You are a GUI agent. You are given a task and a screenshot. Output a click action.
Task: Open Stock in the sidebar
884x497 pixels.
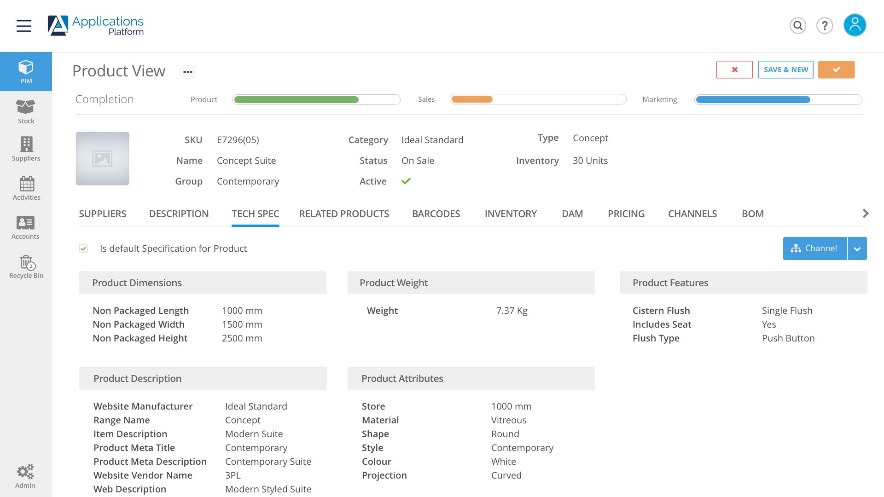[26, 111]
